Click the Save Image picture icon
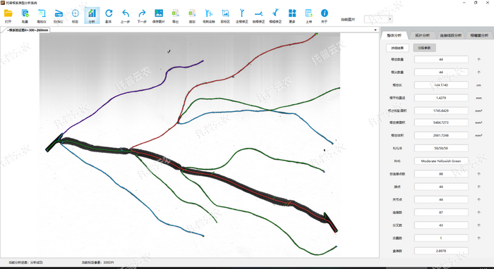The height and width of the screenshot is (269, 494). click(x=159, y=15)
